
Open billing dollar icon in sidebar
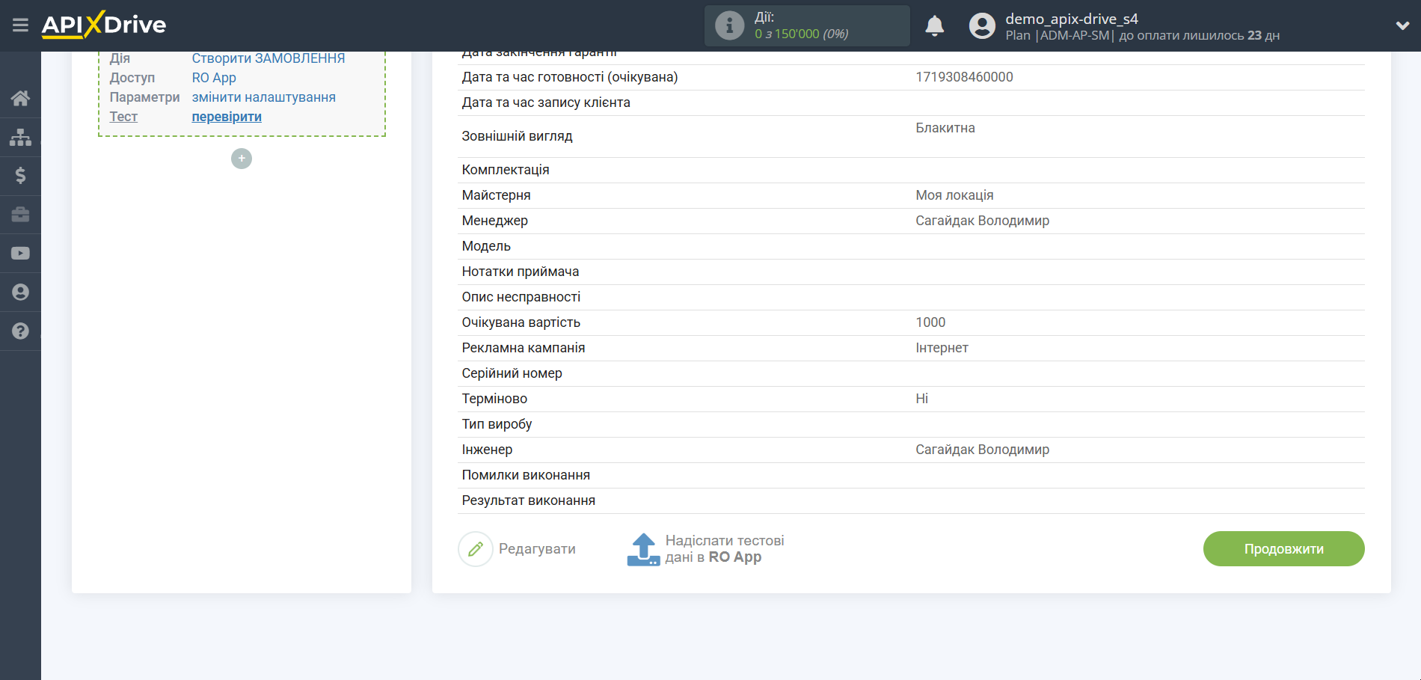(x=20, y=176)
